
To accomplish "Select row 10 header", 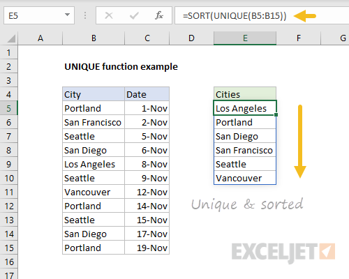I will (x=9, y=178).
